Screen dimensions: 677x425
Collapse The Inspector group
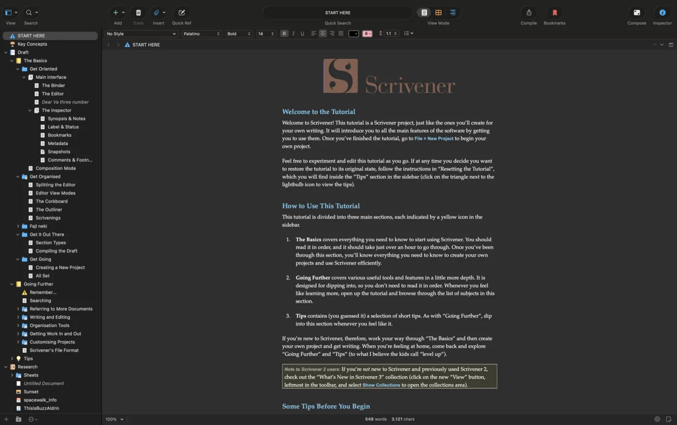(30, 111)
